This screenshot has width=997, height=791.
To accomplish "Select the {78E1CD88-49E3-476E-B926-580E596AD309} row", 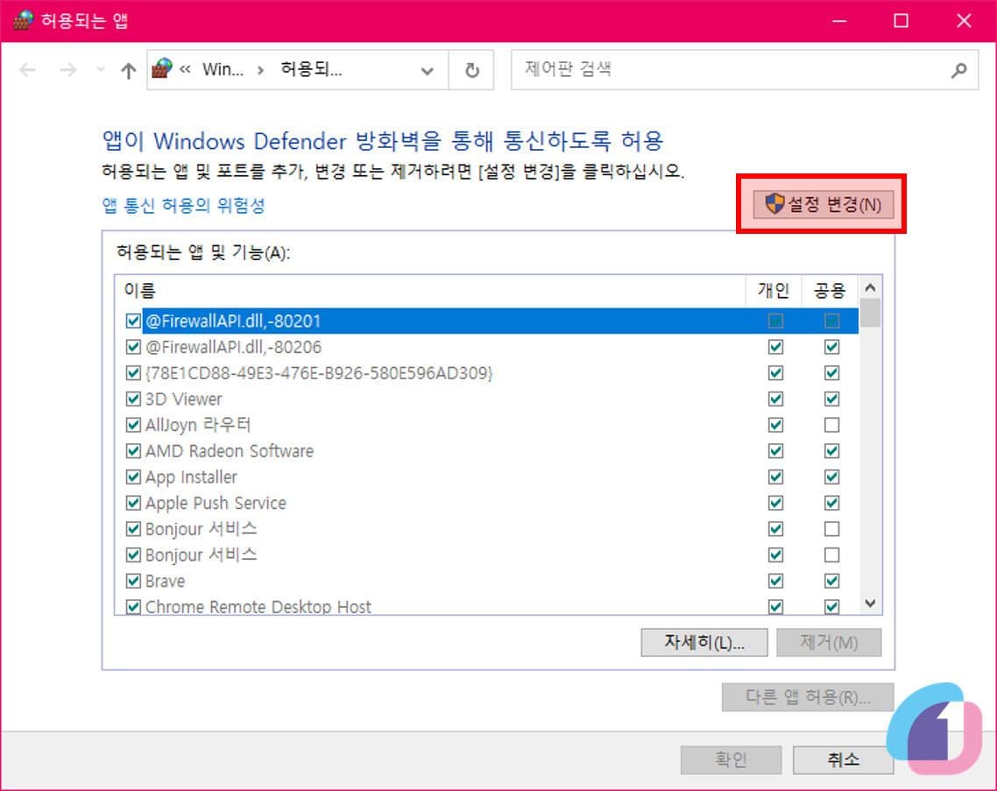I will 487,372.
